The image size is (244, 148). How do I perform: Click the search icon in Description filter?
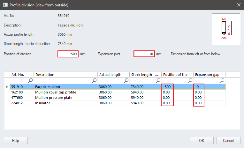click(x=94, y=81)
